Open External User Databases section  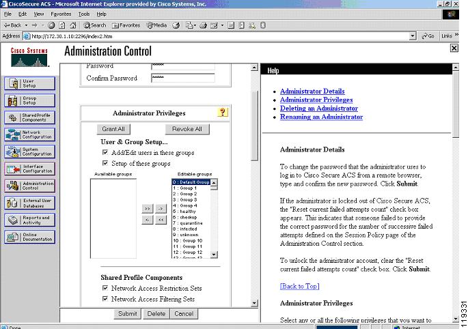coord(30,203)
